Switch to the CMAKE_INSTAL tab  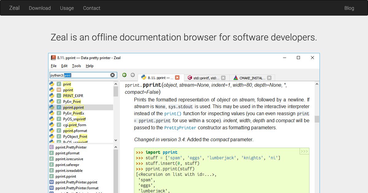point(251,78)
